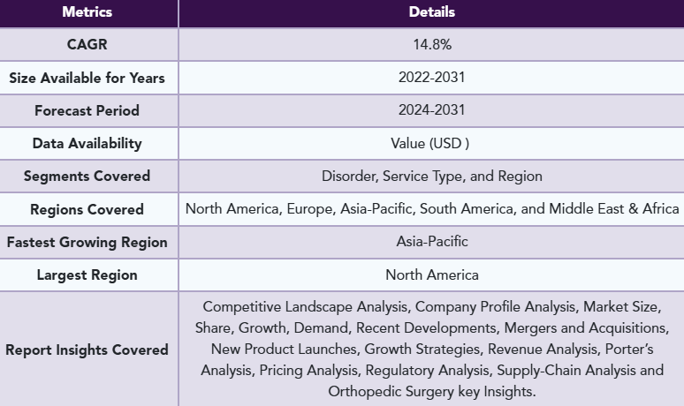Select the Size Available for Years label
Viewport: 684px width, 406px height.
tap(87, 79)
